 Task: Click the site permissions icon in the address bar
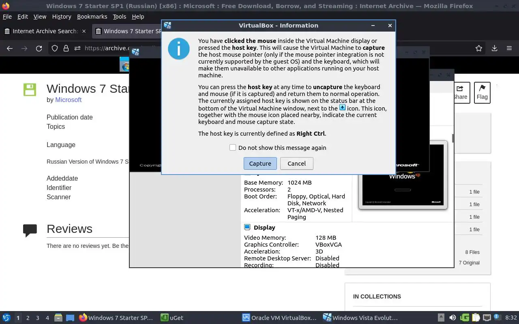pos(77,48)
